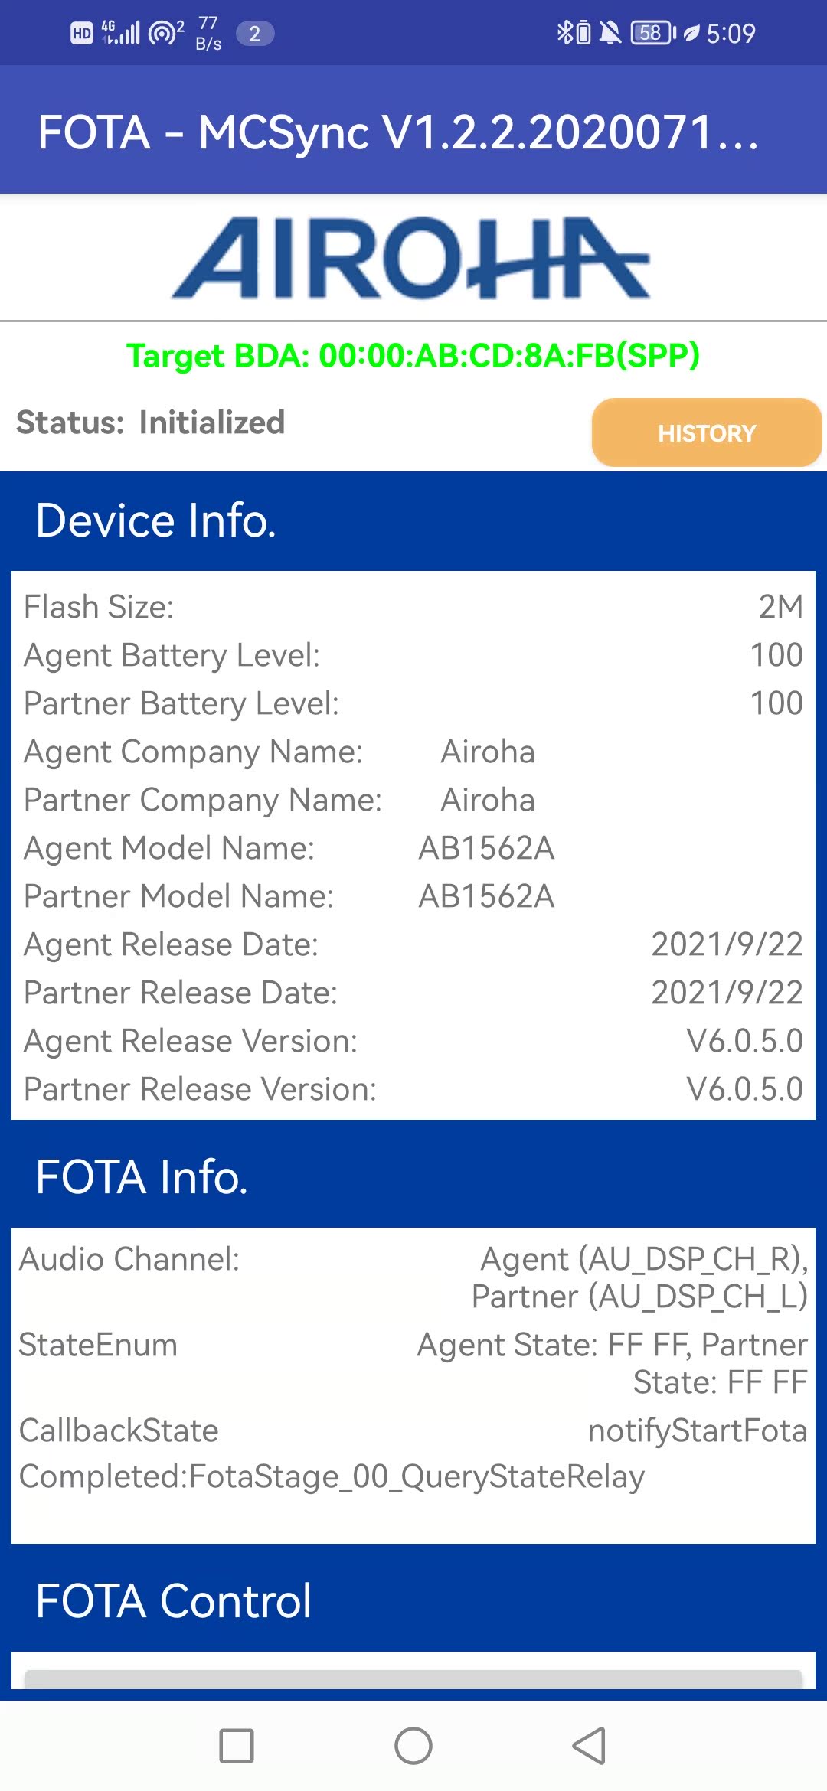The image size is (827, 1791).
Task: Select the FOTA Info. section header
Action: point(142,1176)
